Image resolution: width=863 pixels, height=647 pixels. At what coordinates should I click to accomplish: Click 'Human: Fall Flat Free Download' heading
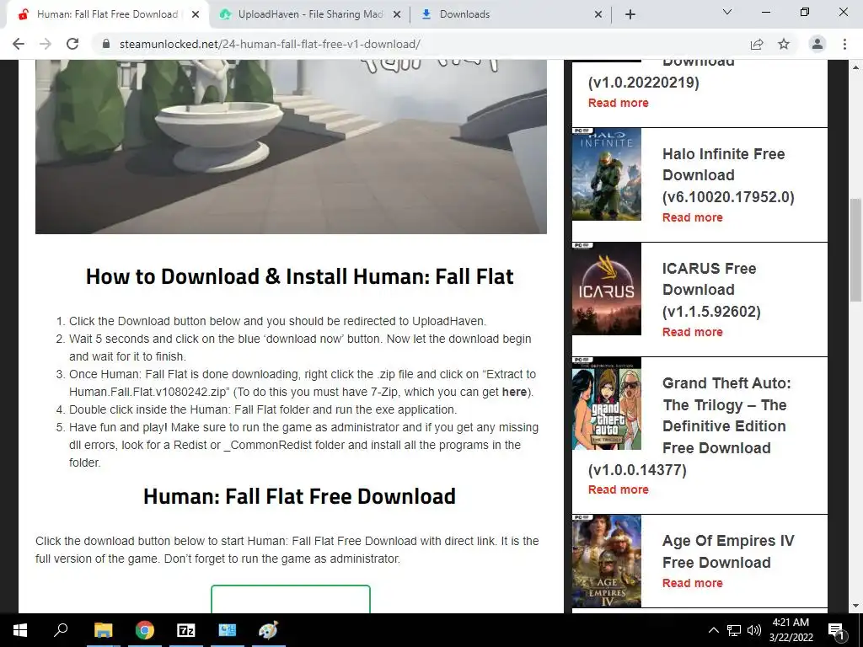[299, 495]
